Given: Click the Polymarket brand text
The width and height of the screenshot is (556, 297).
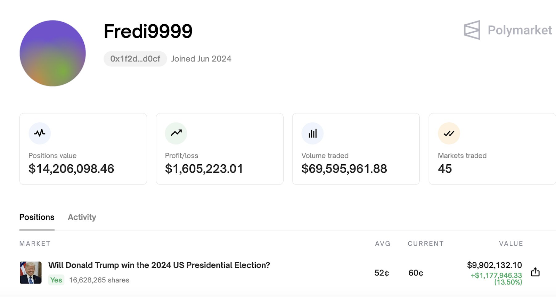Looking at the screenshot, I should (520, 30).
